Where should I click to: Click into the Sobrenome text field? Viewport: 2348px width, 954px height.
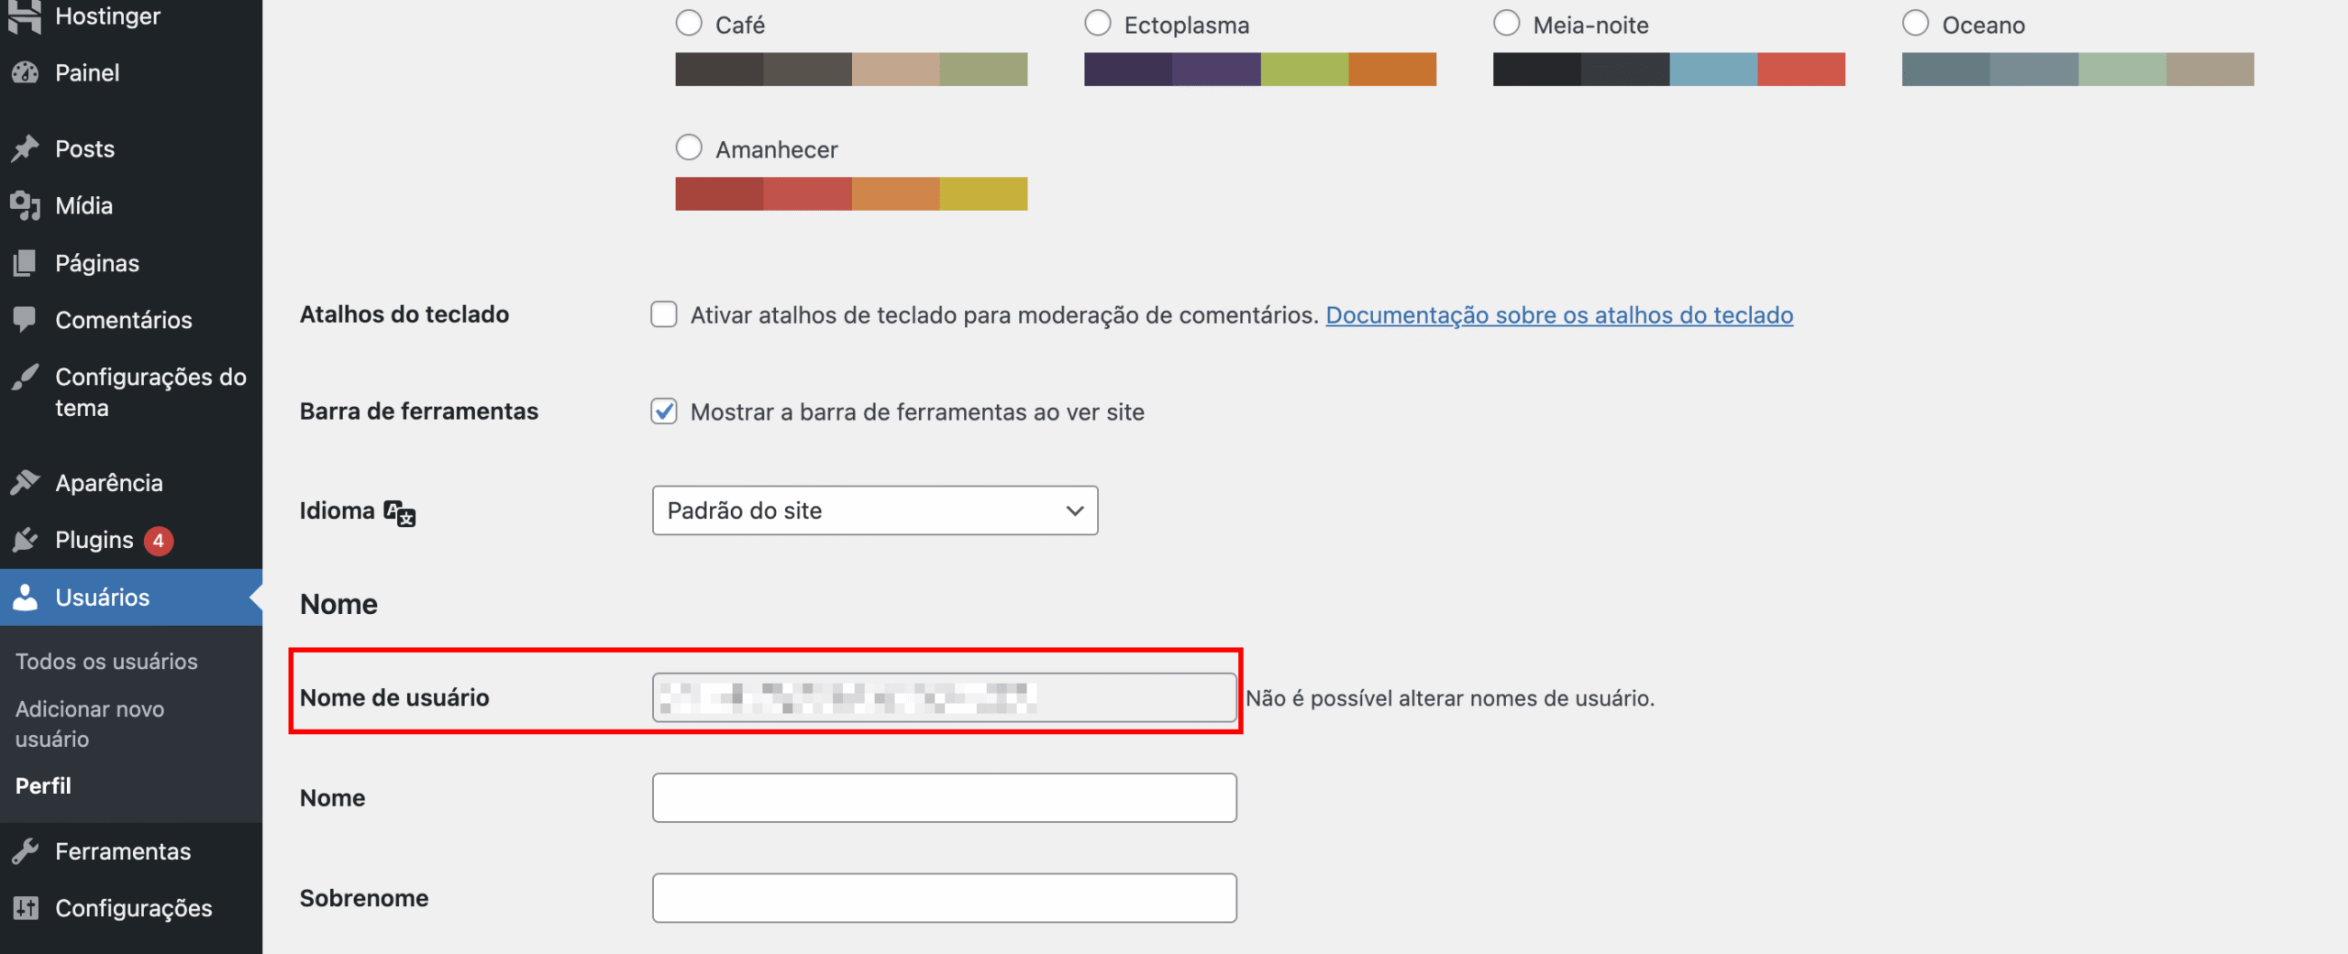(944, 898)
